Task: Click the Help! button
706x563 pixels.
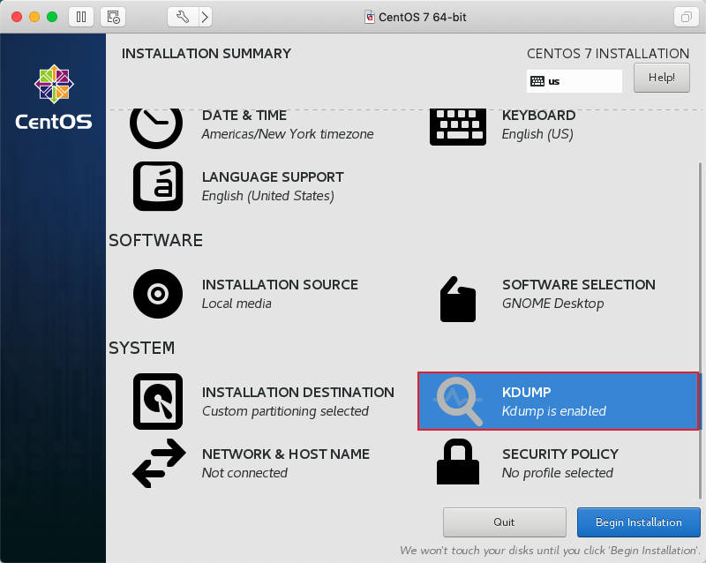Action: (661, 78)
